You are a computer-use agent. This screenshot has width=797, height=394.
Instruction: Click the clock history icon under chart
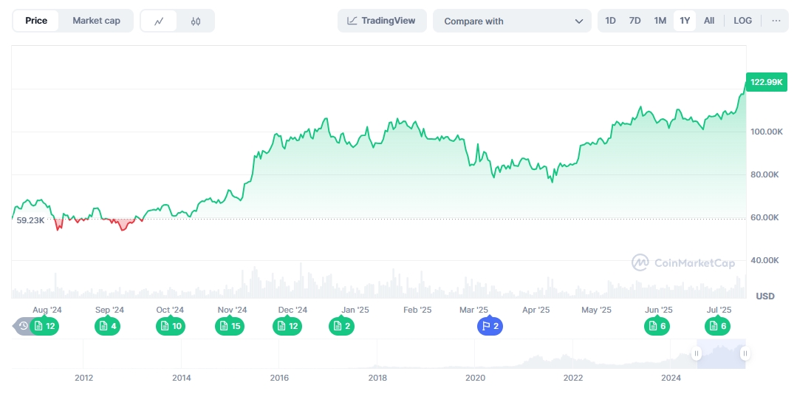point(23,326)
